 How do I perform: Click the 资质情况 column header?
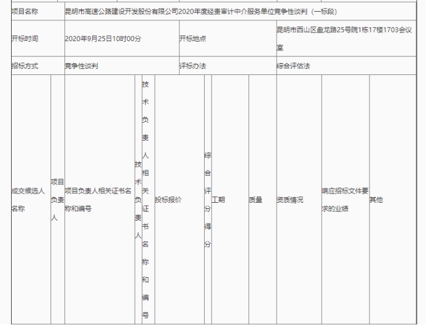290,200
